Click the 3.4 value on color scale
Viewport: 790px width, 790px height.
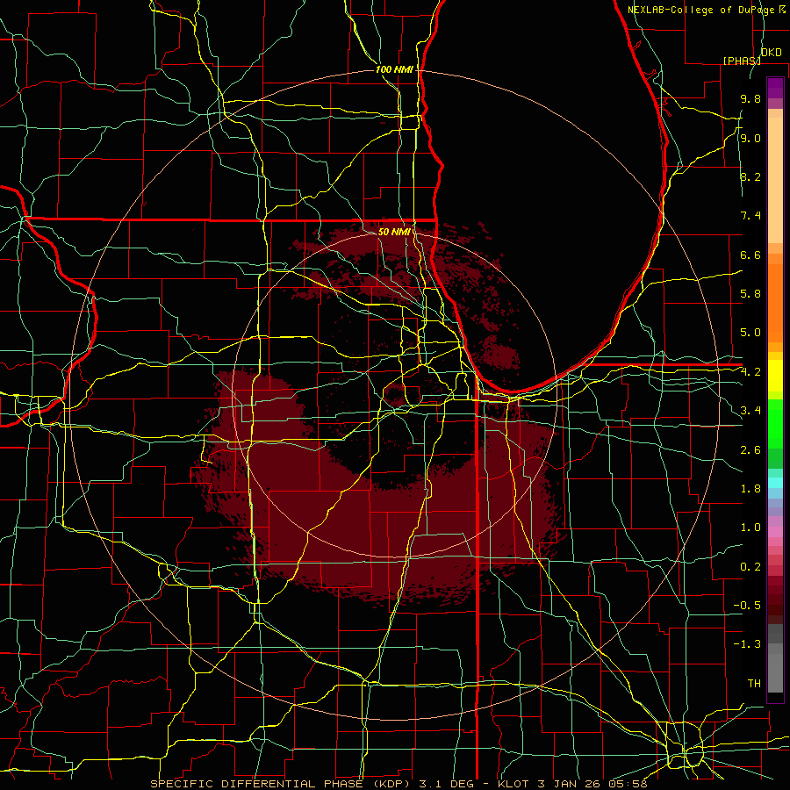[750, 411]
